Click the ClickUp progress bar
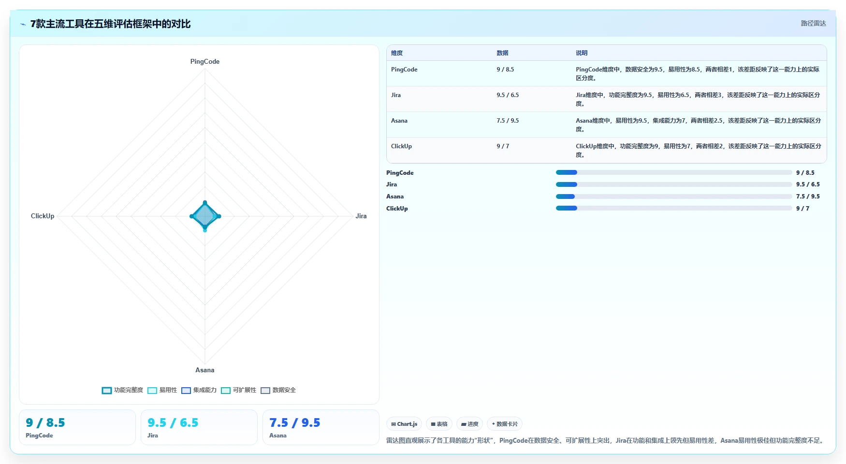The height and width of the screenshot is (464, 846). (x=674, y=208)
